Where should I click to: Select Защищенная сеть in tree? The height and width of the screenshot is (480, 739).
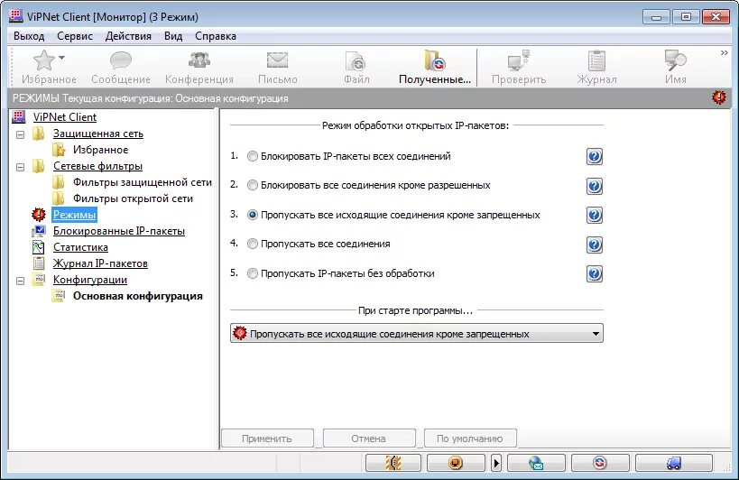click(98, 134)
